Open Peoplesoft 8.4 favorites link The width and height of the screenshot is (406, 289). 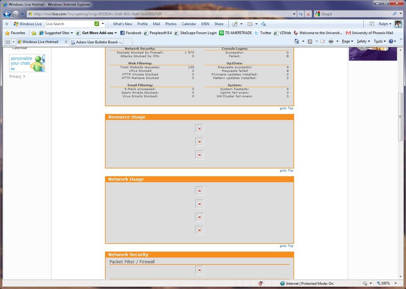pyautogui.click(x=158, y=33)
